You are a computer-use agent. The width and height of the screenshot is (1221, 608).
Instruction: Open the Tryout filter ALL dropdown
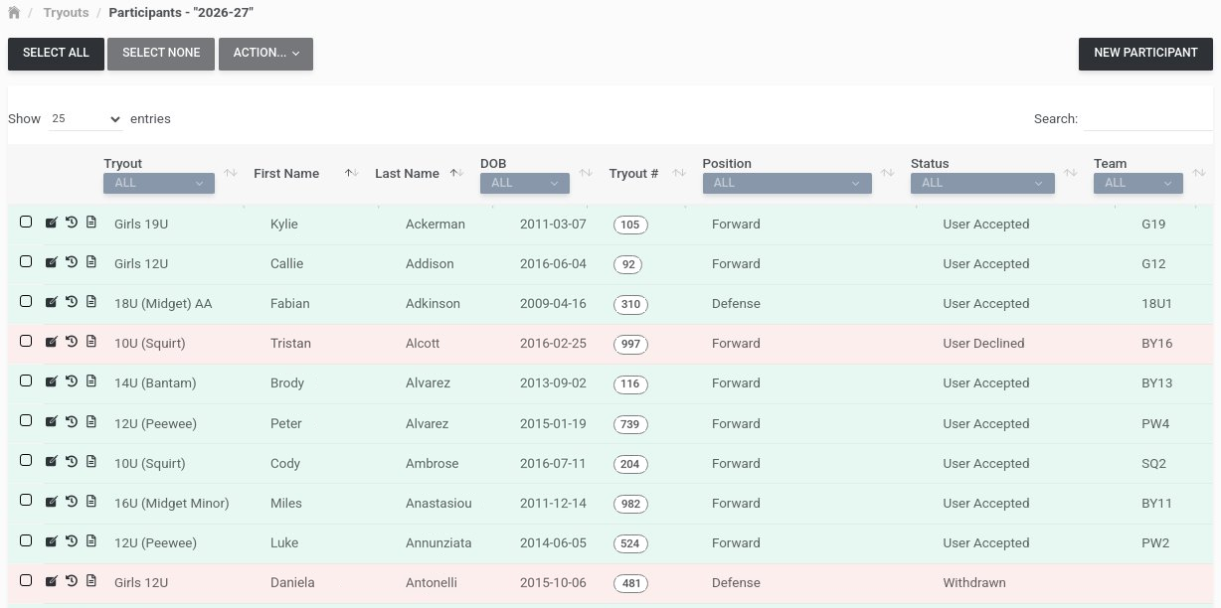pyautogui.click(x=159, y=183)
